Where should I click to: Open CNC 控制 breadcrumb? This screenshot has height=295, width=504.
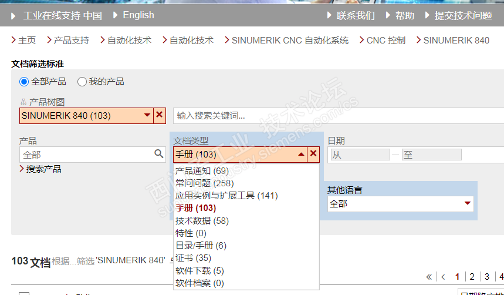click(386, 41)
